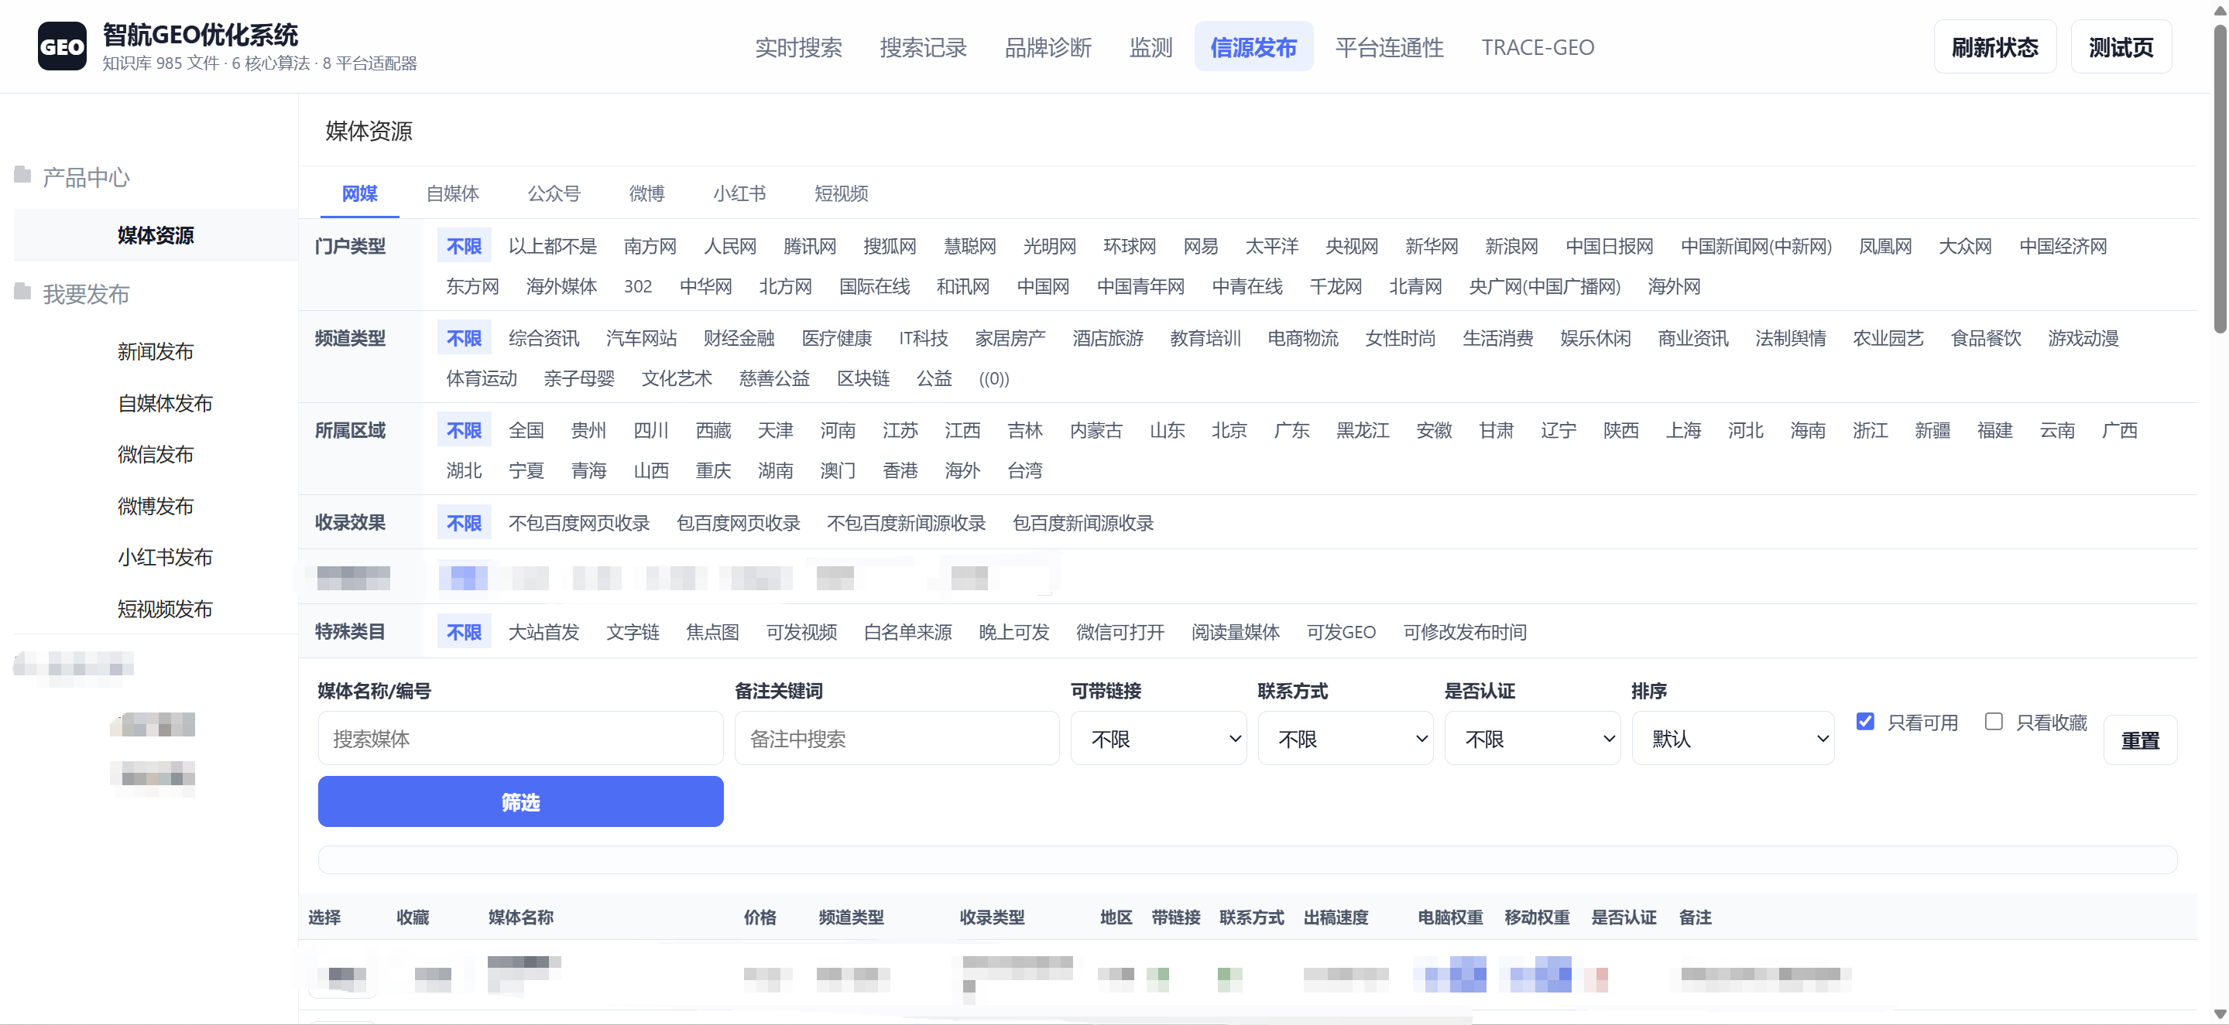Viewport: 2229px width, 1025px height.
Task: Switch to the 公众号 media tab
Action: pos(554,193)
